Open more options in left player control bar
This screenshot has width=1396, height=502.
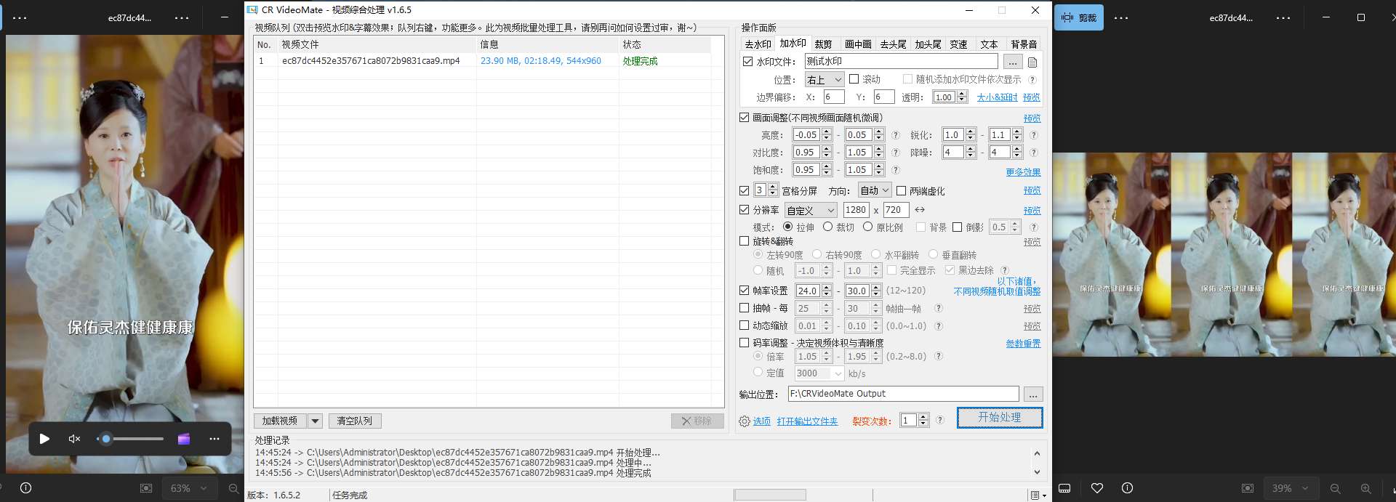214,439
